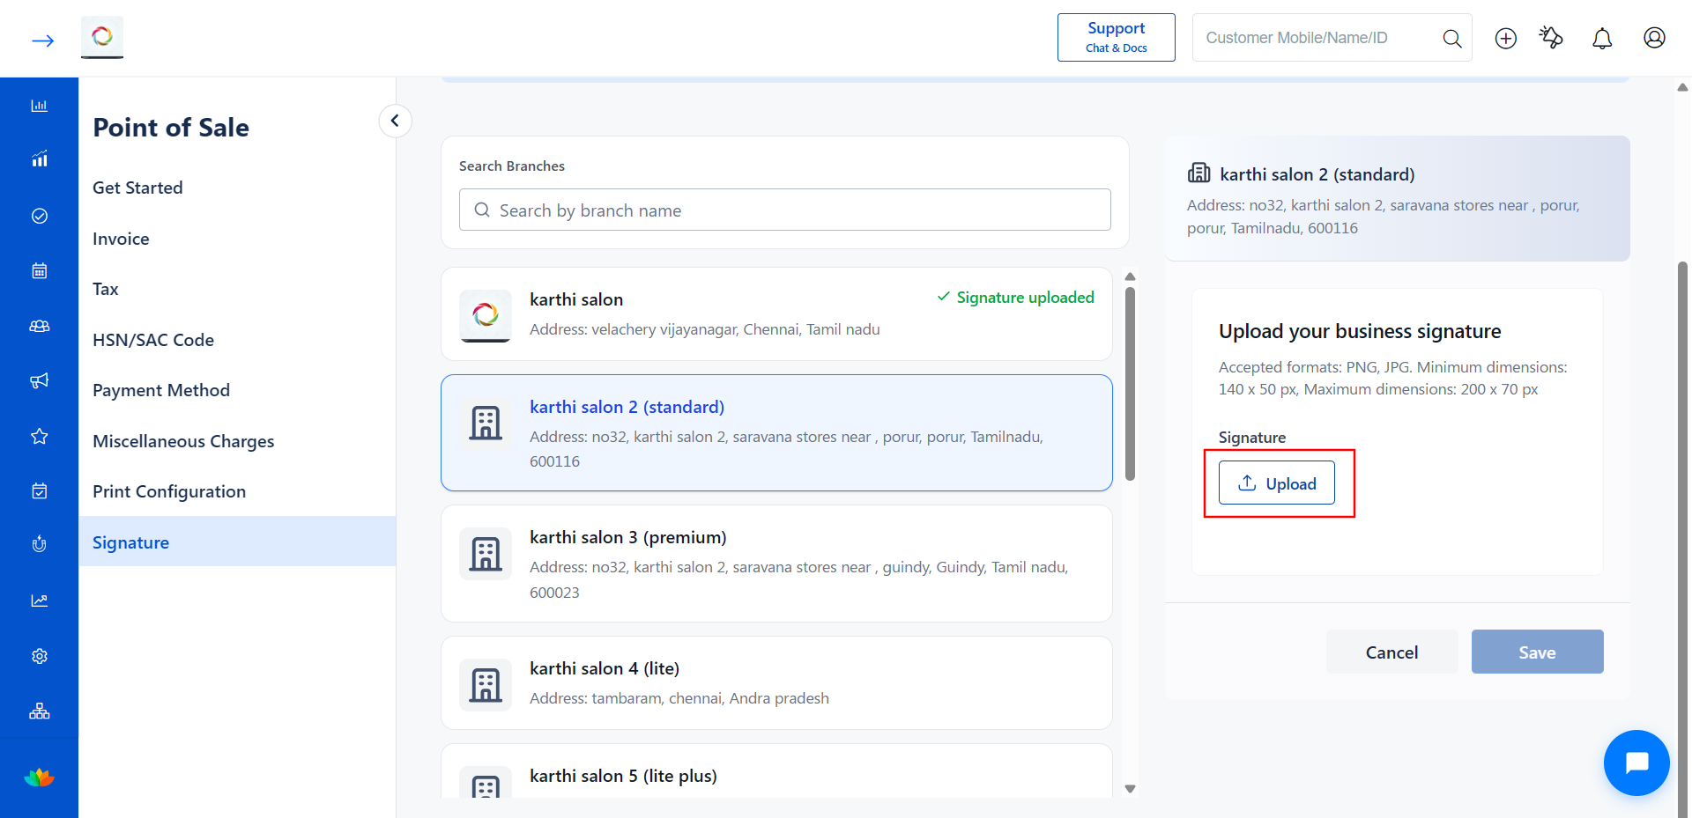Open Get Started menu item

click(x=137, y=188)
